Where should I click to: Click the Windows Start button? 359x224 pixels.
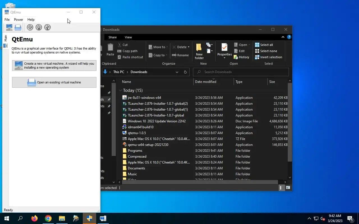[7, 218]
